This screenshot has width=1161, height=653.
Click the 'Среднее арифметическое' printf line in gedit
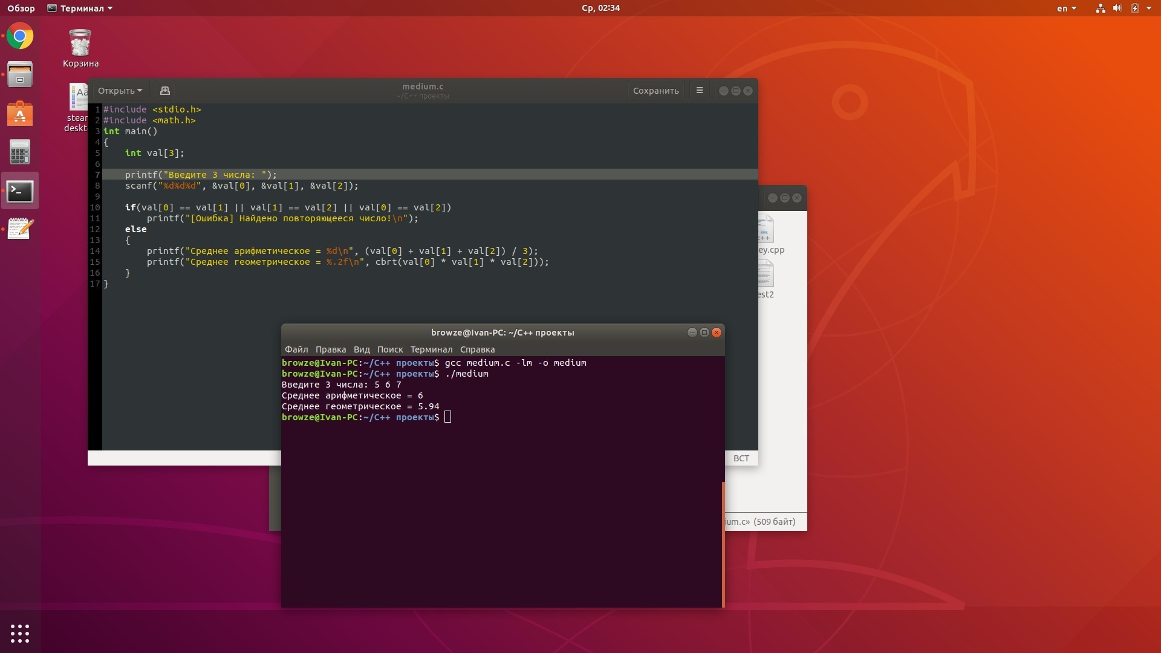pyautogui.click(x=342, y=251)
